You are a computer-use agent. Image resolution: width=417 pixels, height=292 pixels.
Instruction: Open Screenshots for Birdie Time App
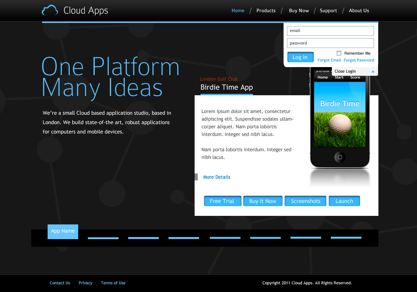[305, 201]
